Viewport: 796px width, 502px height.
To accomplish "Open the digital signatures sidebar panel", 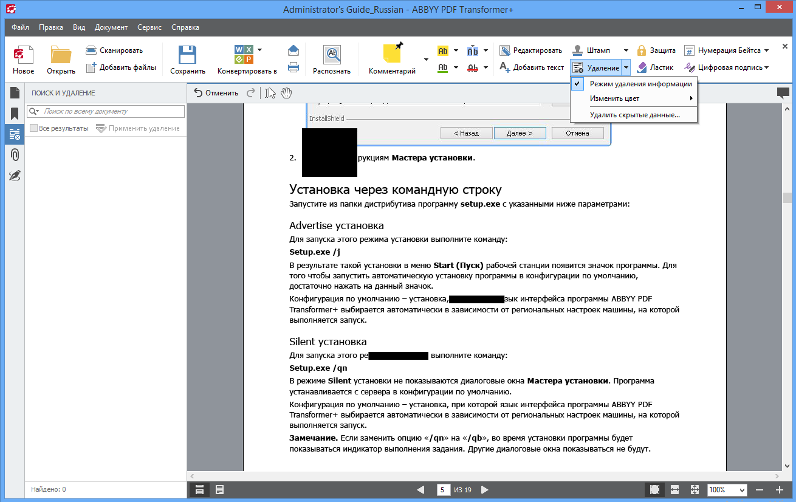I will click(x=15, y=176).
